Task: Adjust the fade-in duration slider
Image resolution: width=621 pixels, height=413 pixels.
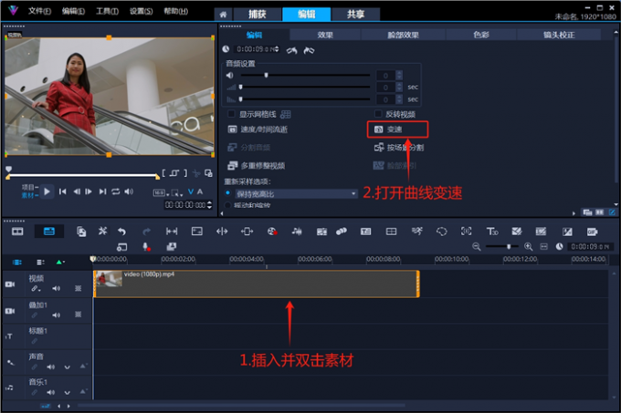Action: tap(305, 87)
